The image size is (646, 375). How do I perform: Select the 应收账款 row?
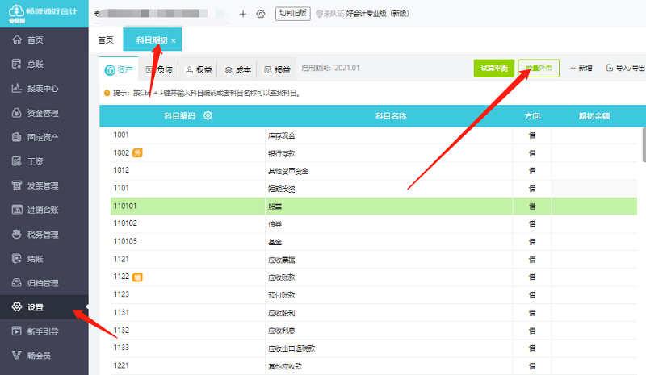click(374, 277)
